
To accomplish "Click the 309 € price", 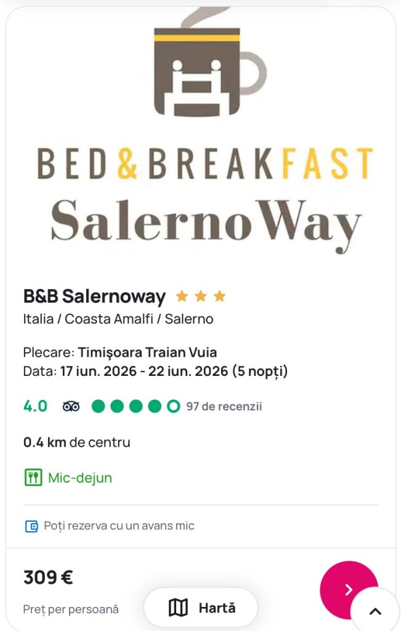I will coord(48,577).
